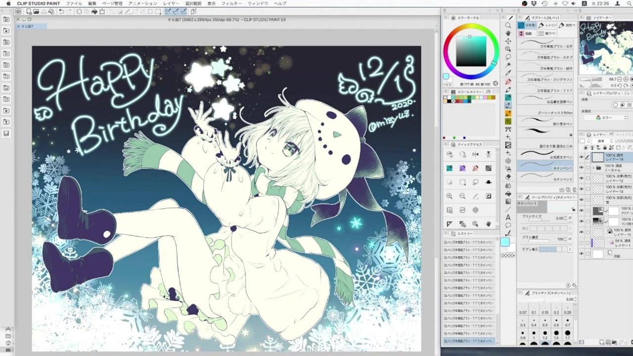
Task: Click the flip horizontal icon in Quick Access
Action: click(475, 154)
